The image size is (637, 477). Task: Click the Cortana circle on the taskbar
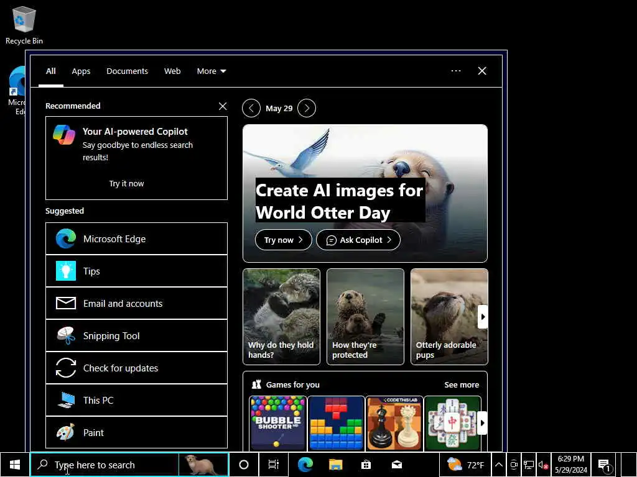click(244, 465)
